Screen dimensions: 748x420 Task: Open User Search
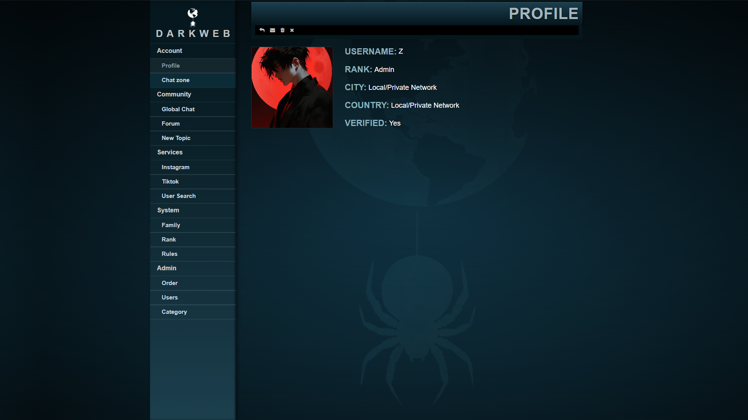(193, 196)
